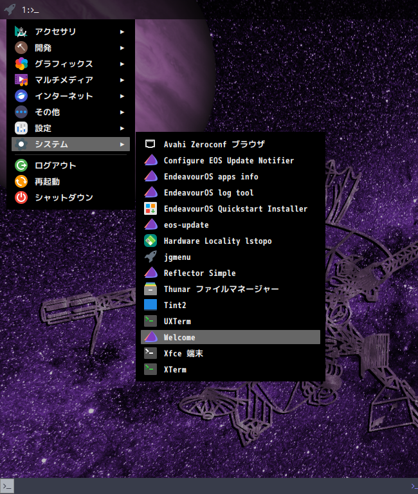Select the 設定 menu label
Image resolution: width=418 pixels, height=494 pixels.
click(43, 128)
